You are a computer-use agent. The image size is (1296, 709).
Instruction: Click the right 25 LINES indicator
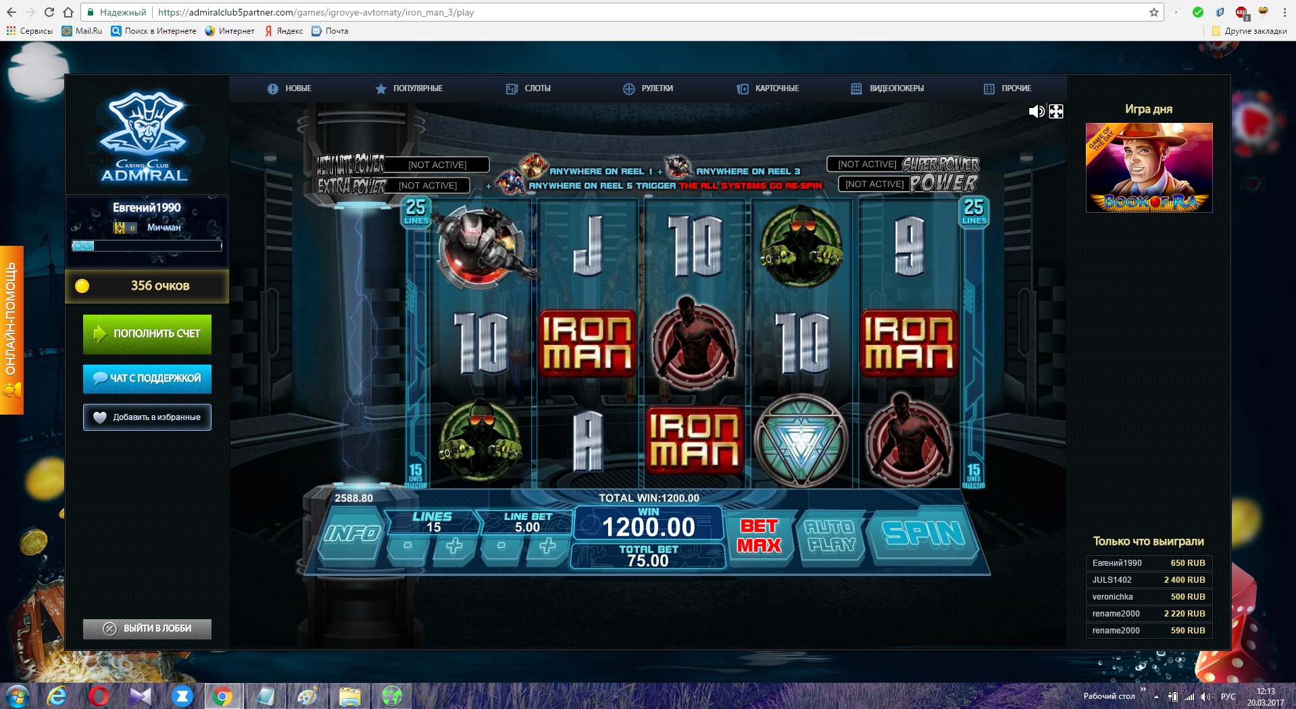tap(974, 212)
